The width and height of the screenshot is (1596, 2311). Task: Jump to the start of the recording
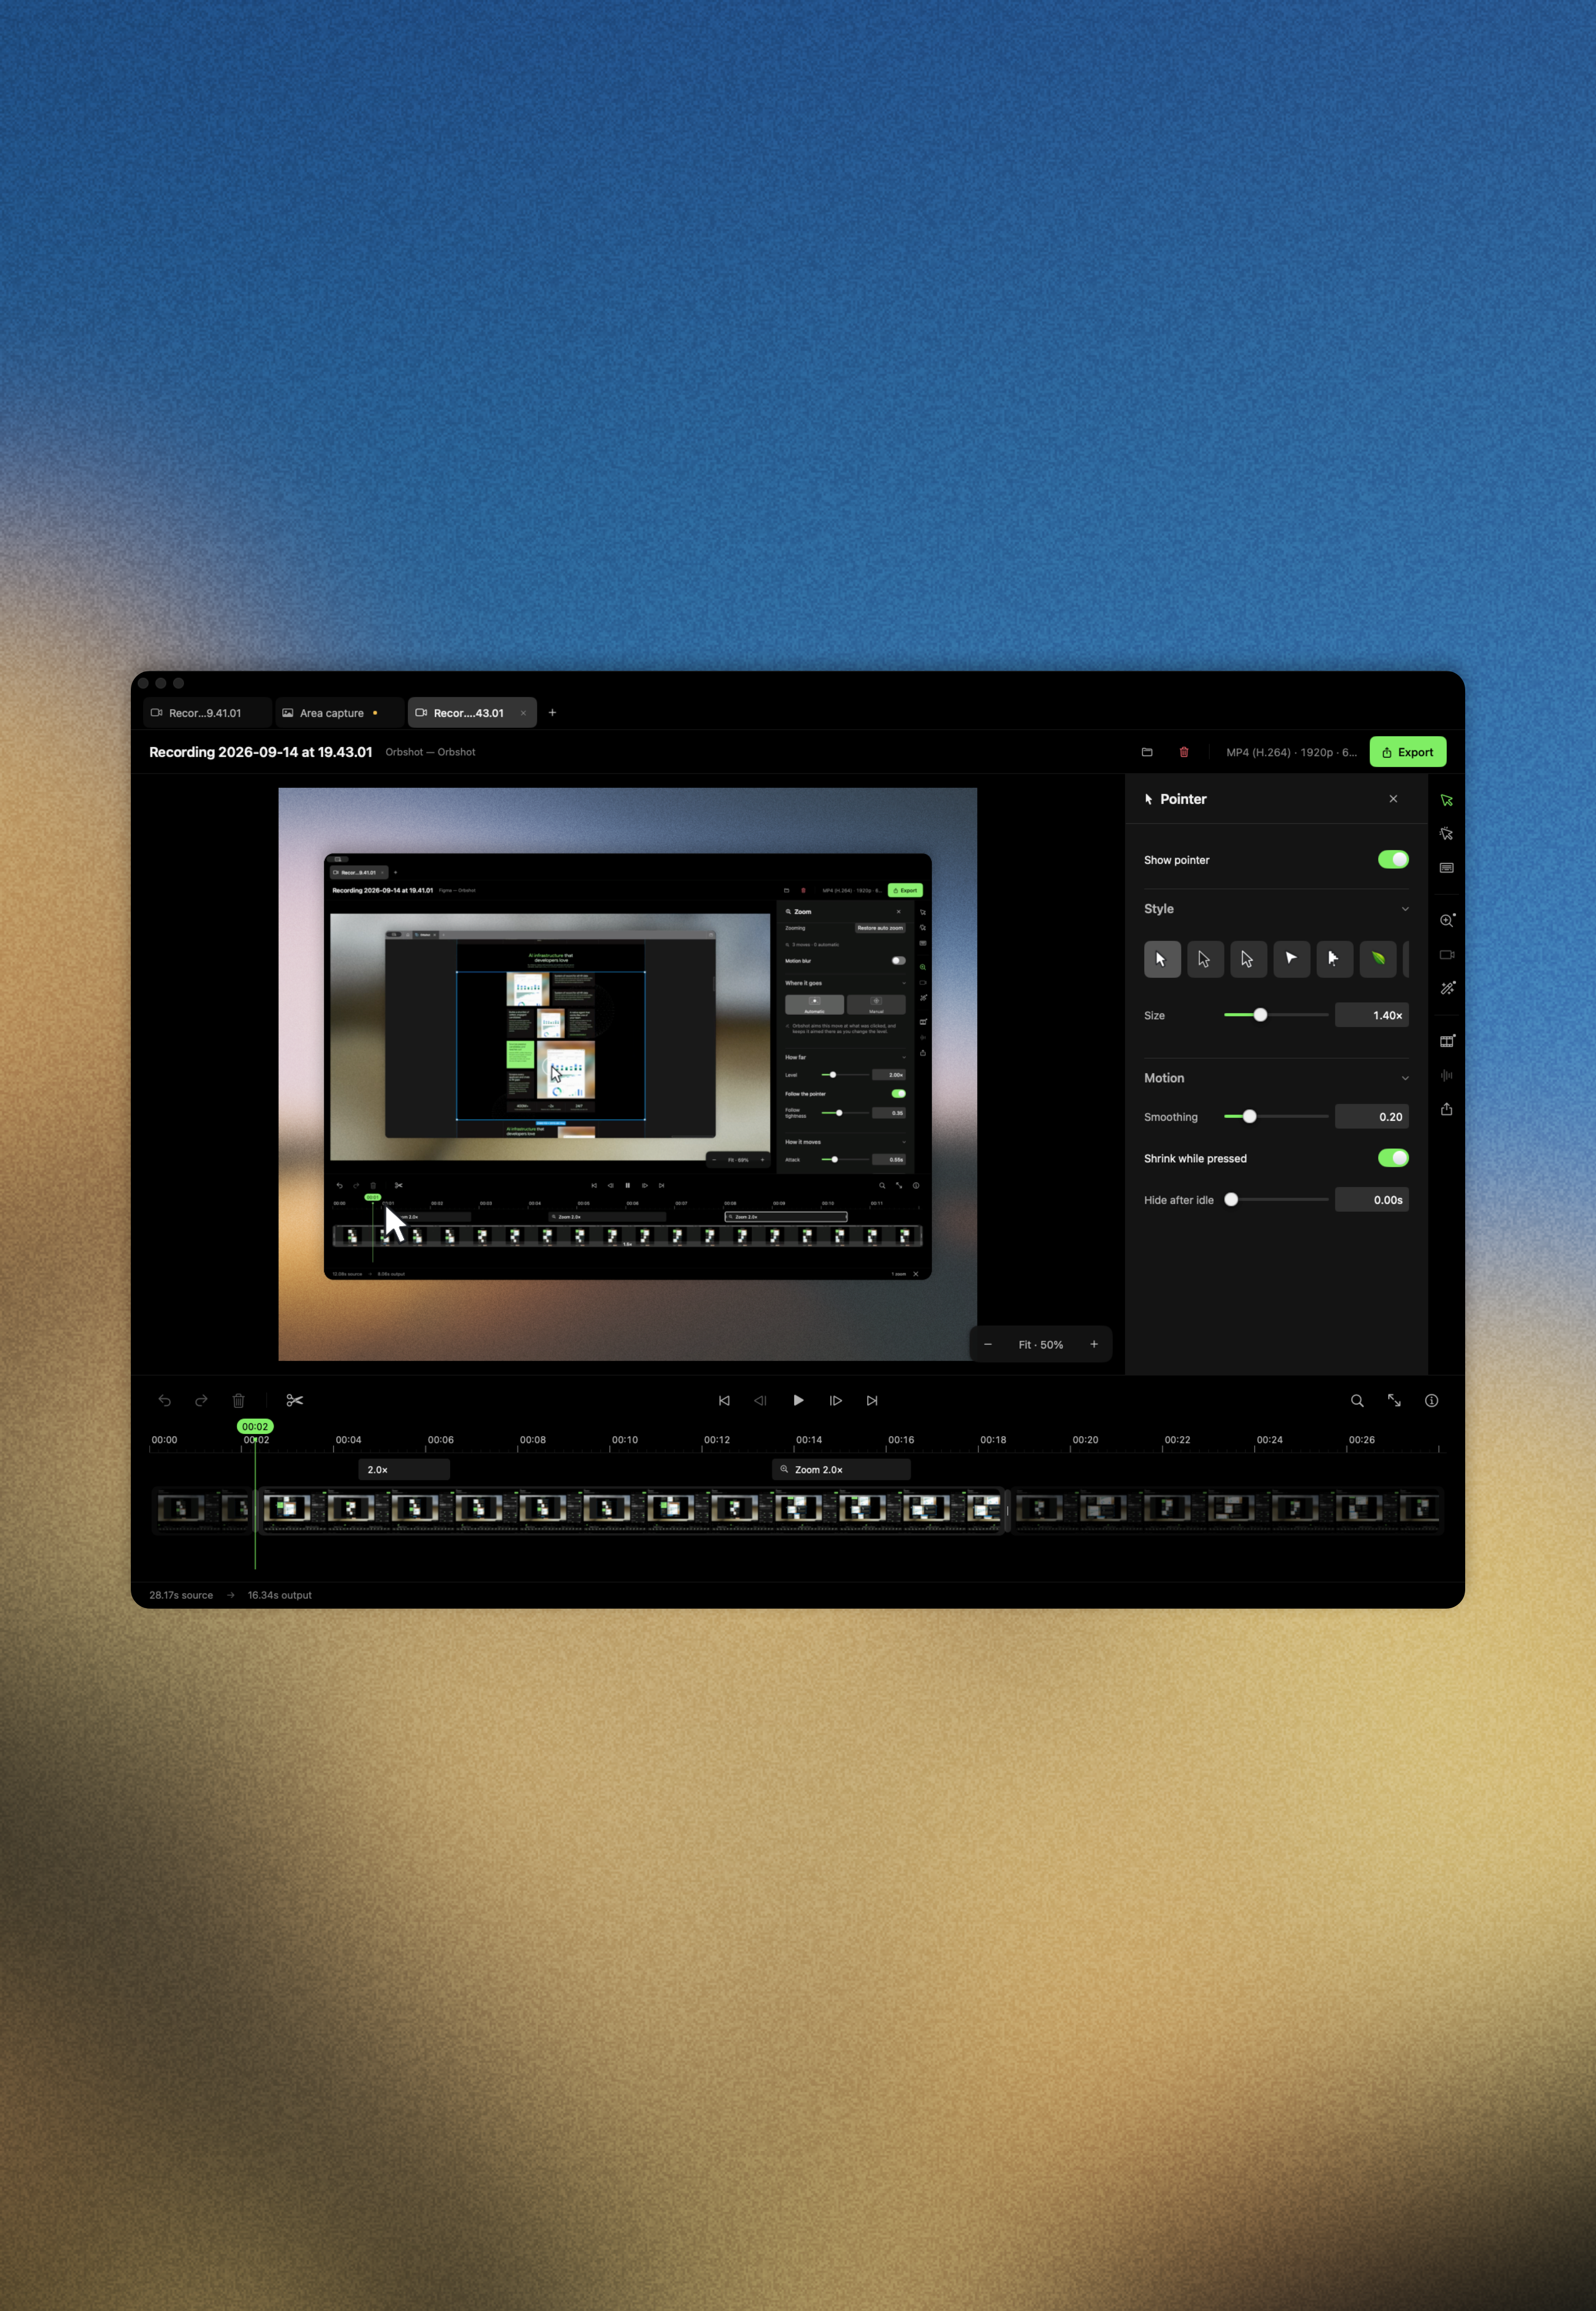pos(724,1401)
